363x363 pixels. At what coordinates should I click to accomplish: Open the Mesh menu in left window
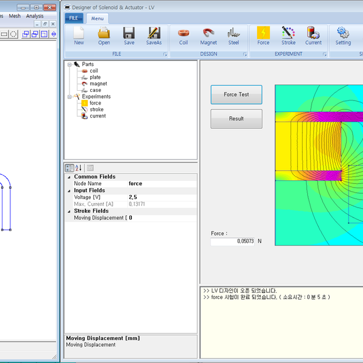click(15, 16)
